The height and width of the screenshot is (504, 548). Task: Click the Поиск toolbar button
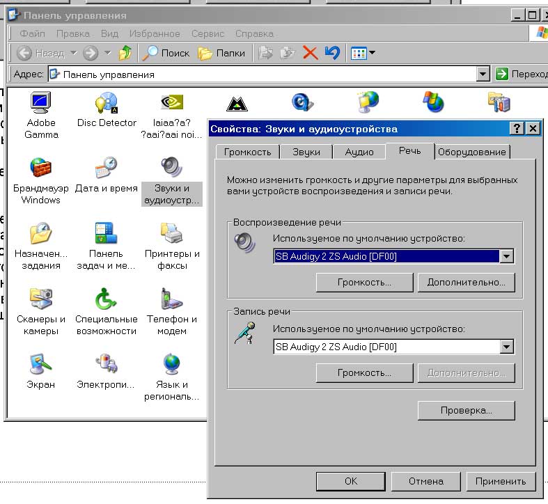166,53
